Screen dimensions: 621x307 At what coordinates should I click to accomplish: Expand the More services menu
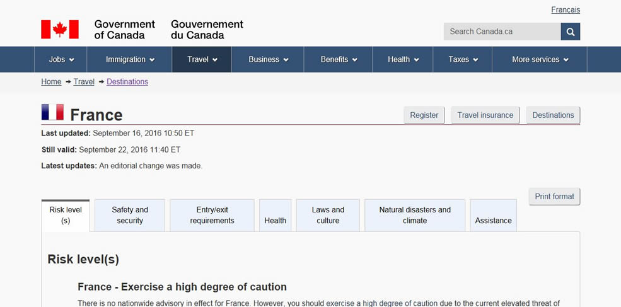tap(540, 59)
